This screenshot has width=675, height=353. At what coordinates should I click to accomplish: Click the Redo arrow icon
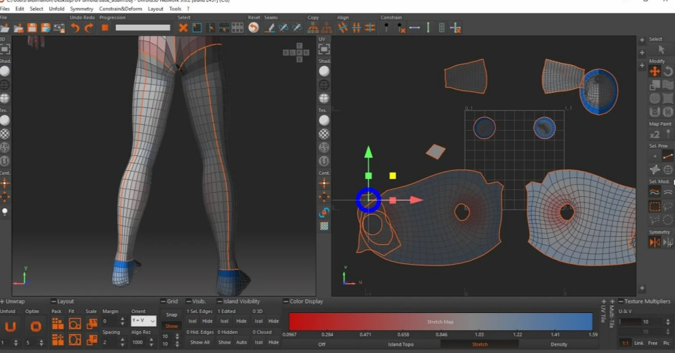89,28
